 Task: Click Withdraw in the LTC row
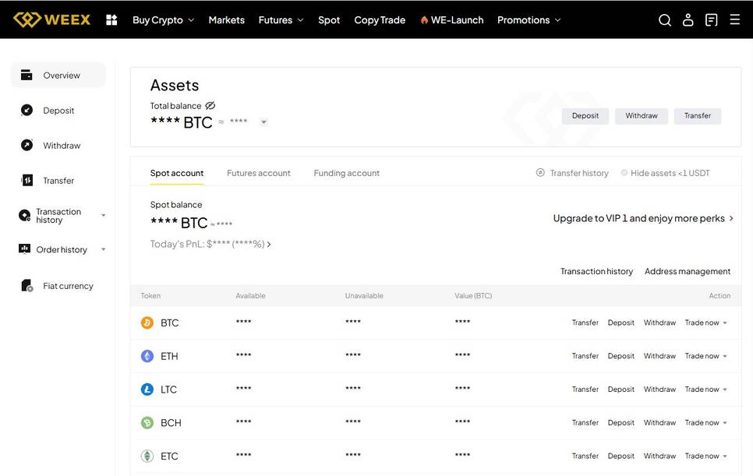tap(659, 390)
